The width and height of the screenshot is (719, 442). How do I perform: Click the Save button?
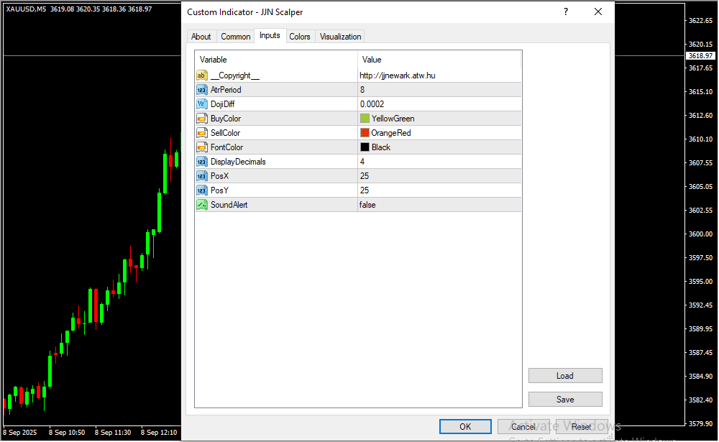coord(565,400)
